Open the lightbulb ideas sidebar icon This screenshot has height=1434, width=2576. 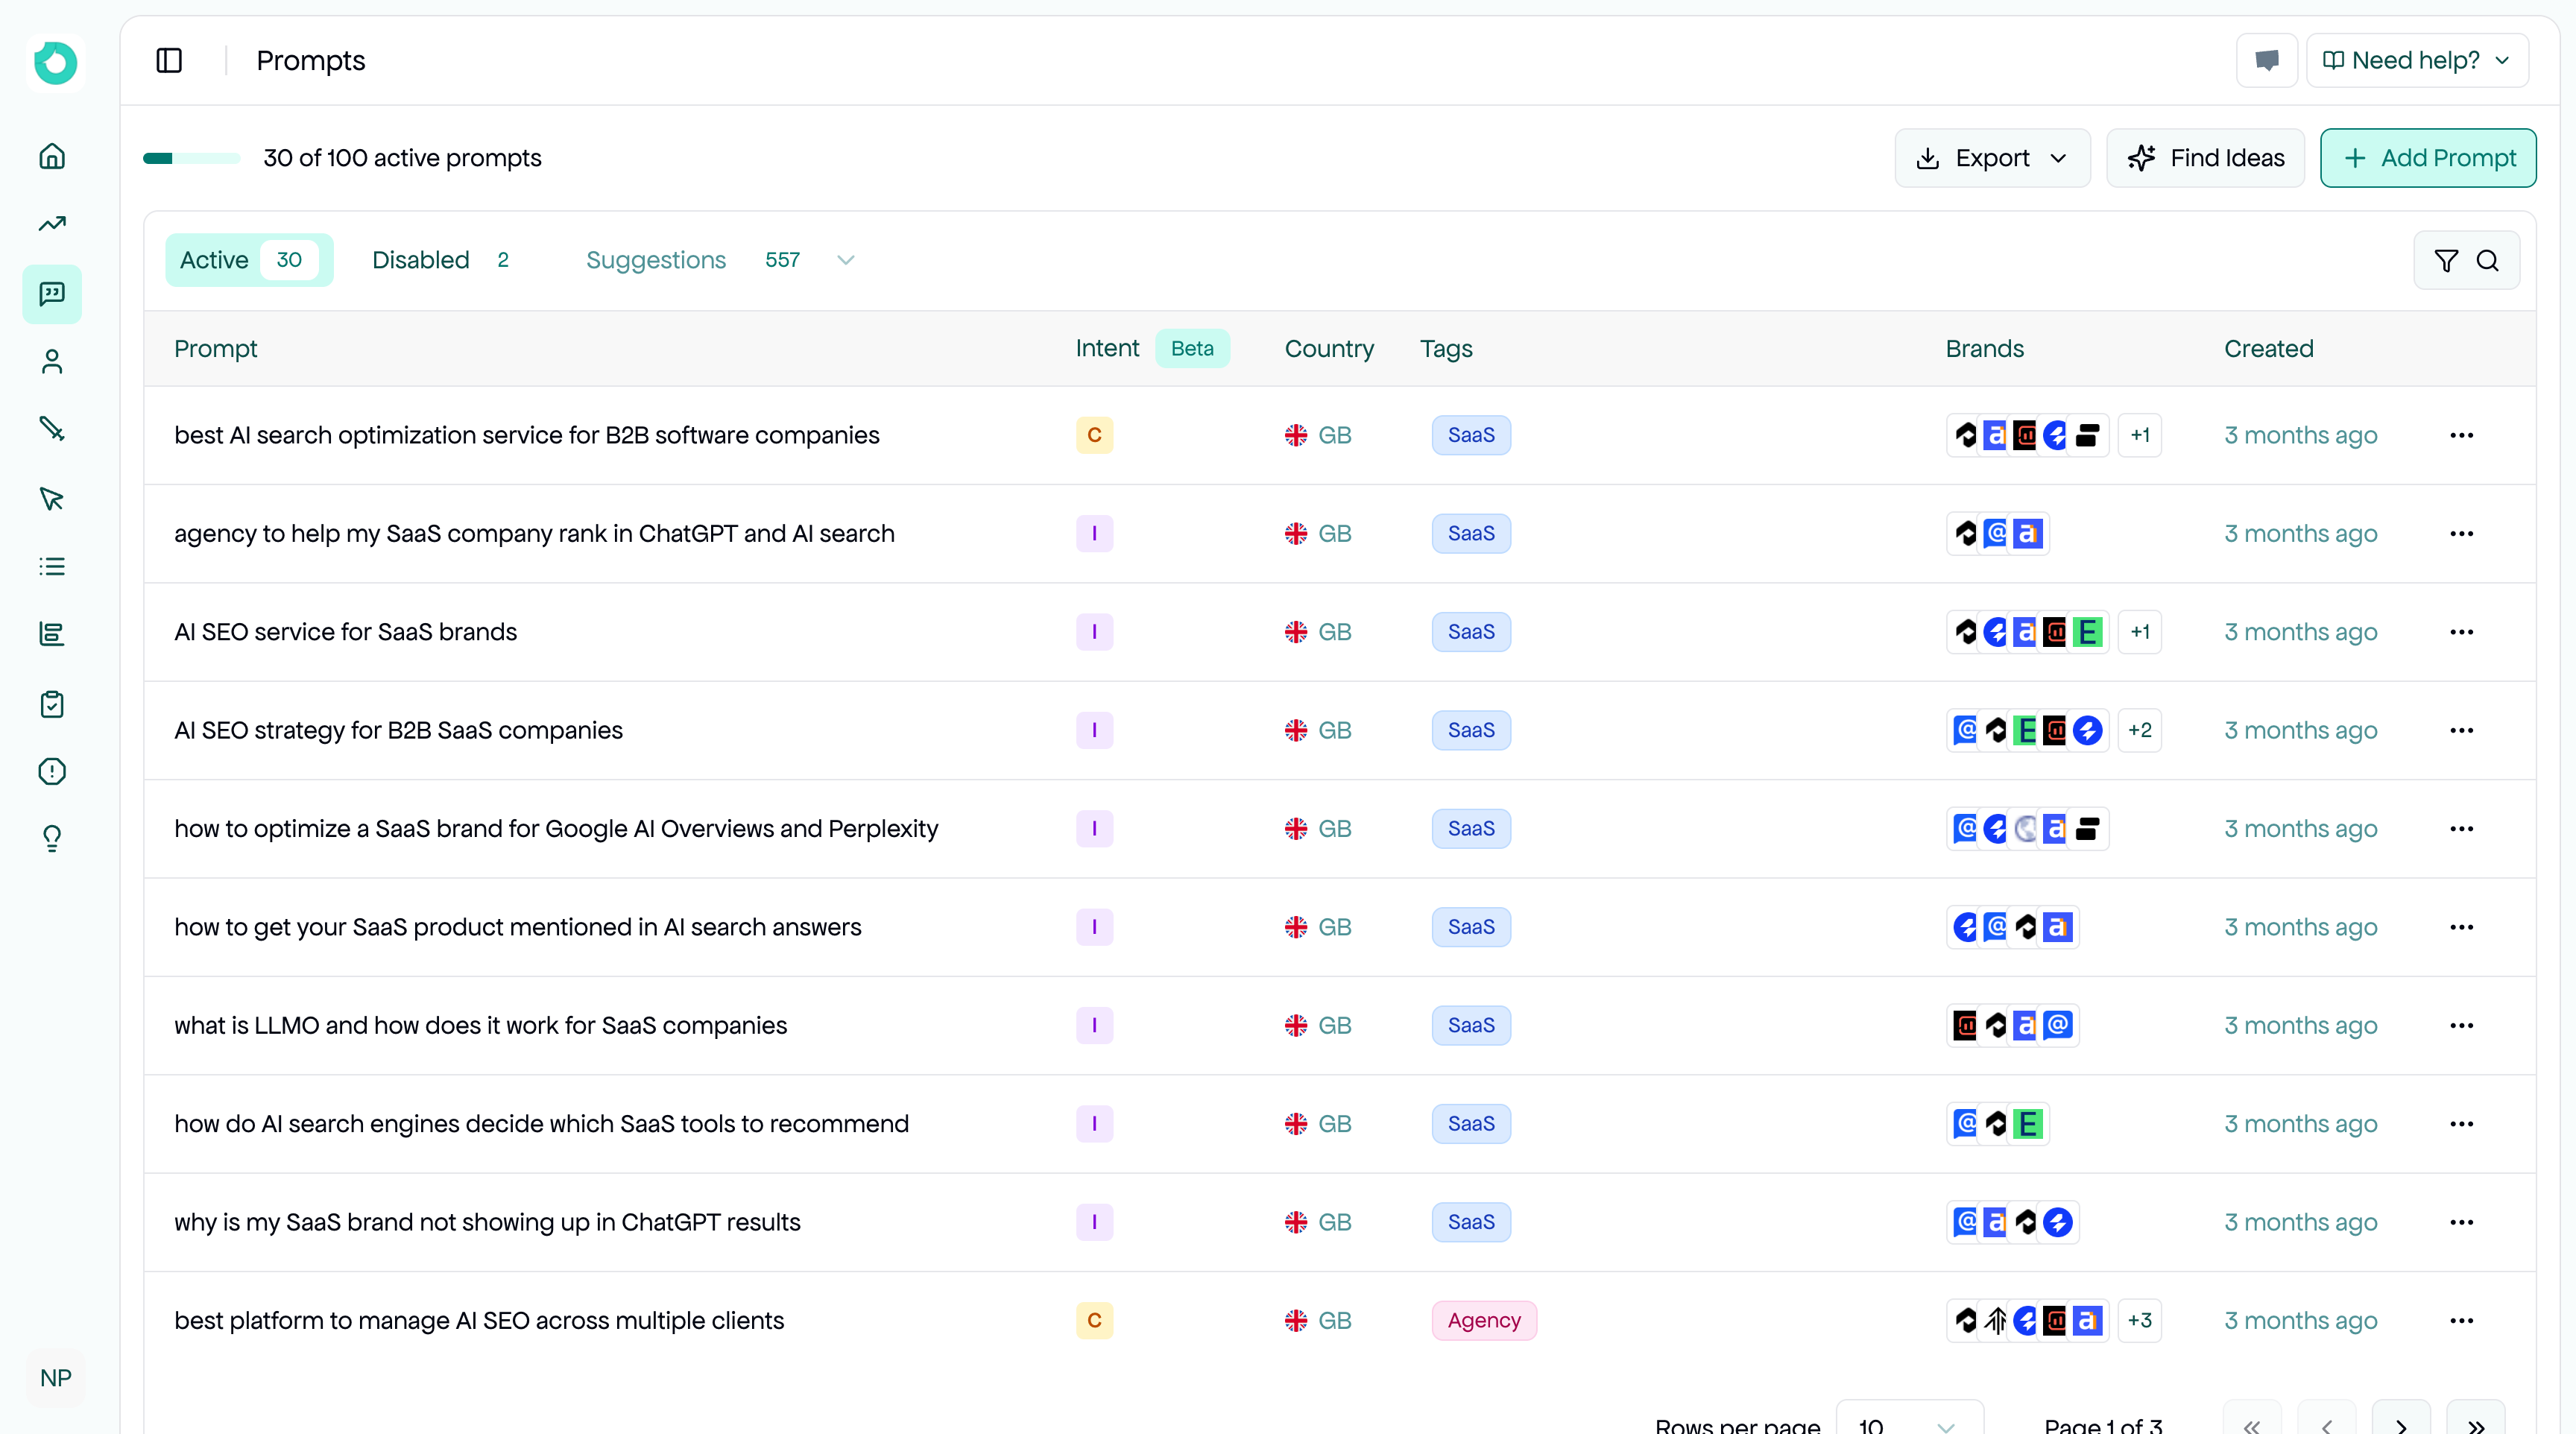52,839
